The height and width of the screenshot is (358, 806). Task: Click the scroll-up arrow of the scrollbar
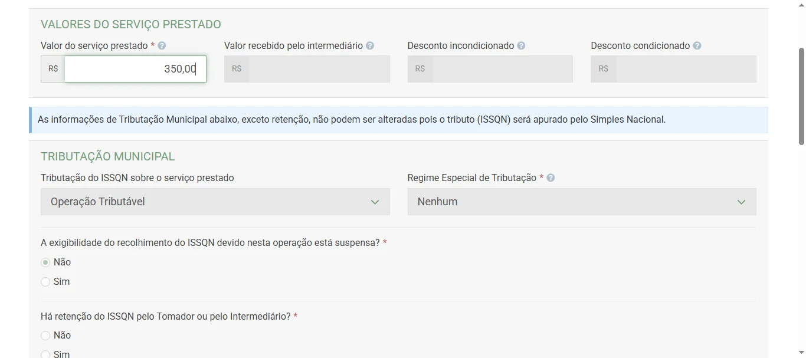[x=801, y=4]
